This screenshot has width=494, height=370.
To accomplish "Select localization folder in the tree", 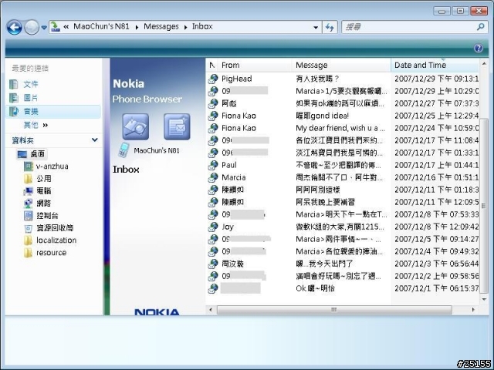I will pos(56,240).
